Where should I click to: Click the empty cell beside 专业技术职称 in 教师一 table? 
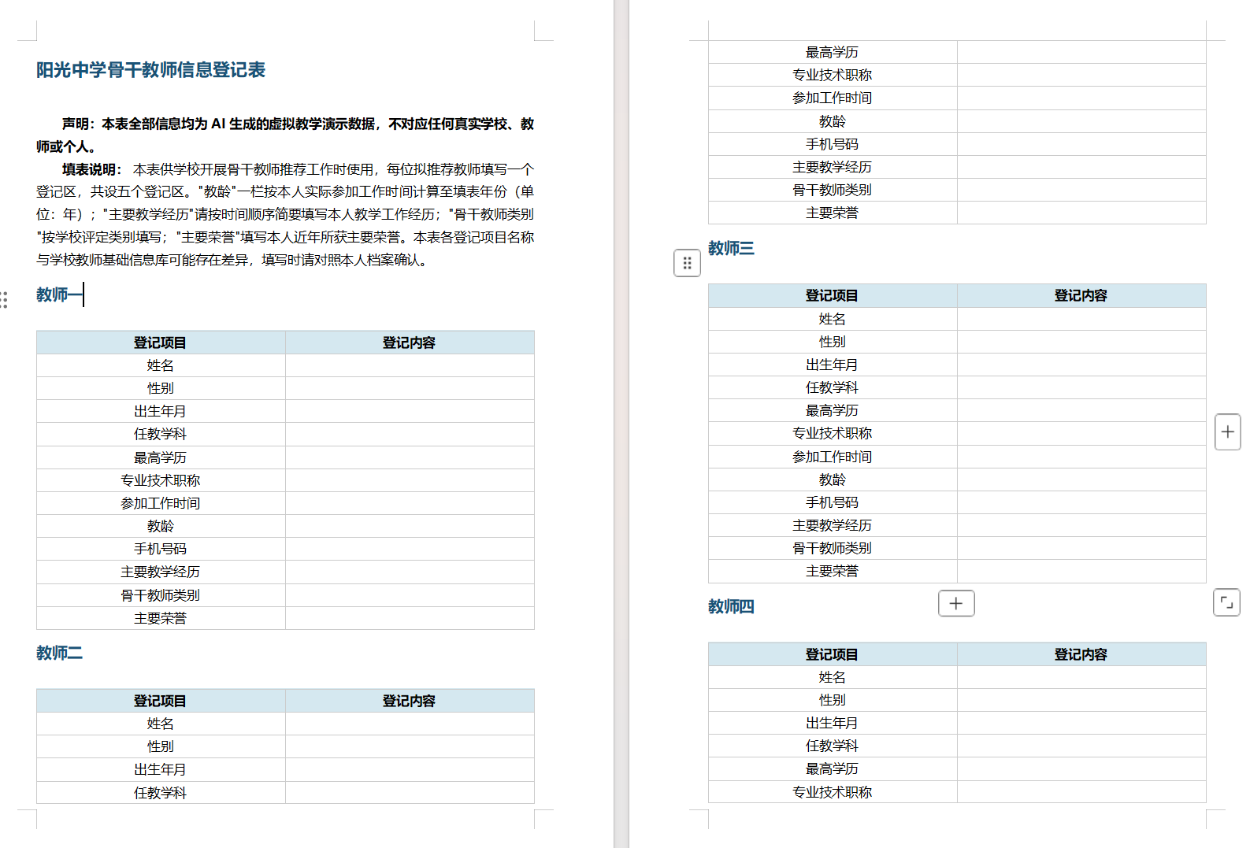click(410, 480)
